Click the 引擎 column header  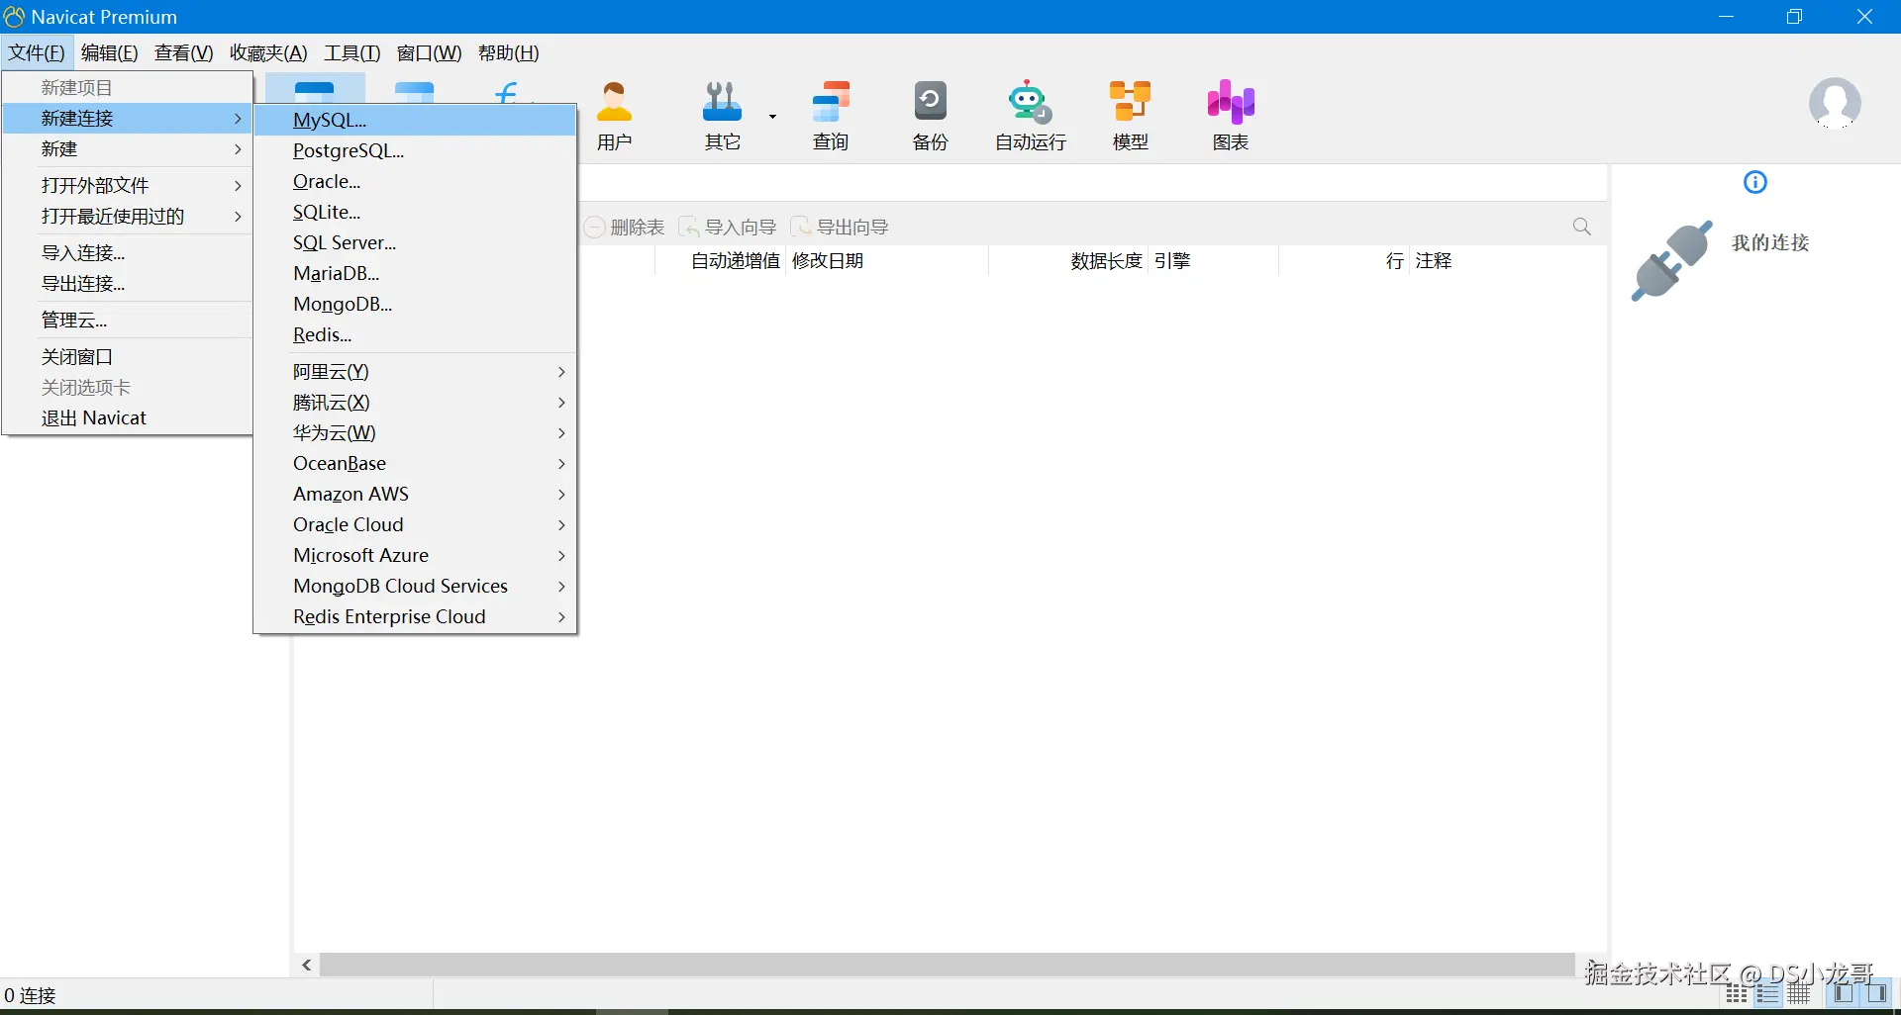pyautogui.click(x=1214, y=261)
